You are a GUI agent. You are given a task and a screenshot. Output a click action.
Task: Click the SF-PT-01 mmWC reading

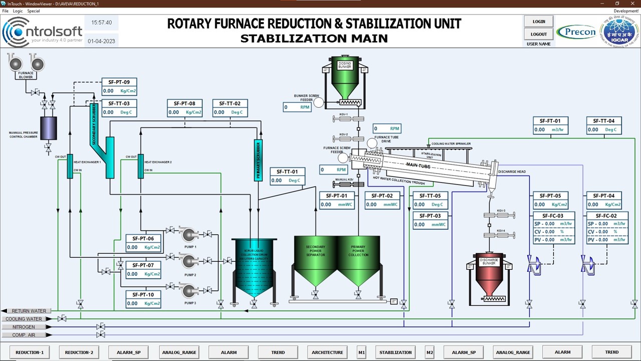pyautogui.click(x=337, y=205)
